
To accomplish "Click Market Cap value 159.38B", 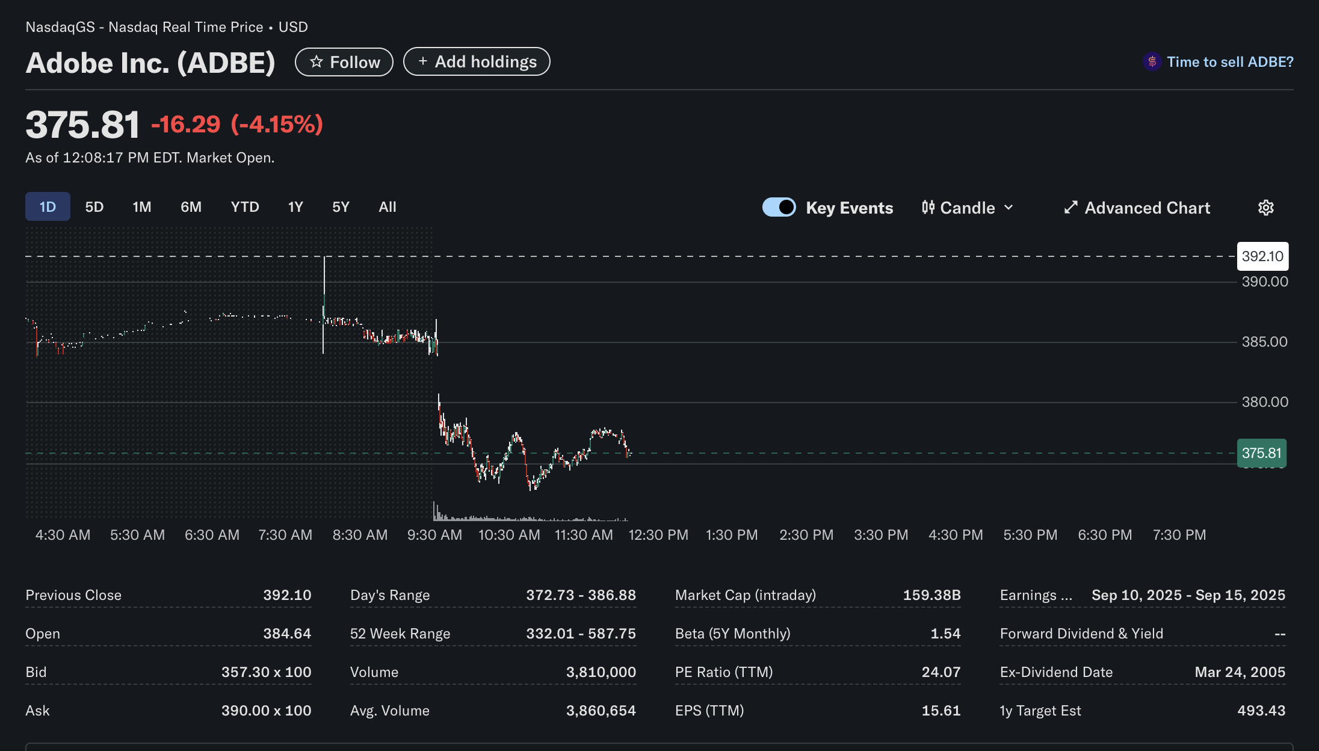I will click(931, 595).
